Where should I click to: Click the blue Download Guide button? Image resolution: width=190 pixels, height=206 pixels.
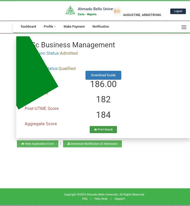pyautogui.click(x=103, y=75)
